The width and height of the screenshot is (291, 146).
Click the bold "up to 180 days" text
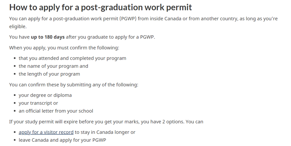pos(48,37)
